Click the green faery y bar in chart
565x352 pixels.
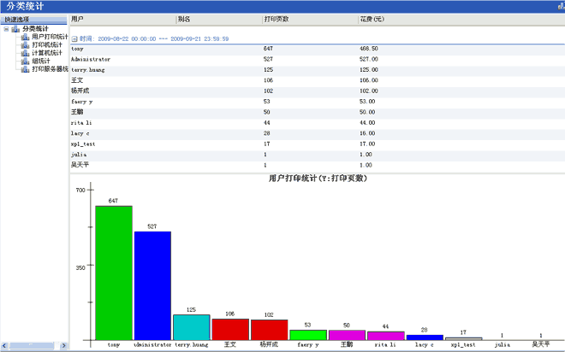click(308, 335)
